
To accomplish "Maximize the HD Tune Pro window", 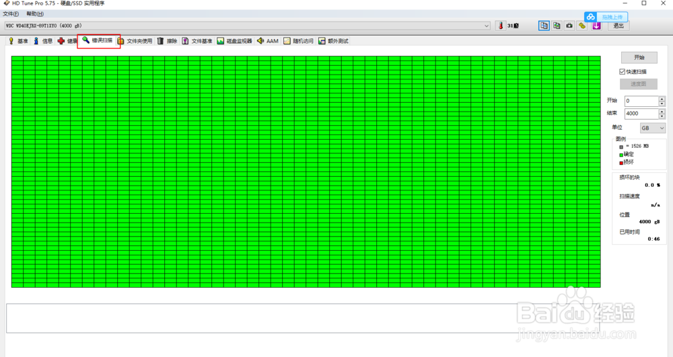I will 644,3.
